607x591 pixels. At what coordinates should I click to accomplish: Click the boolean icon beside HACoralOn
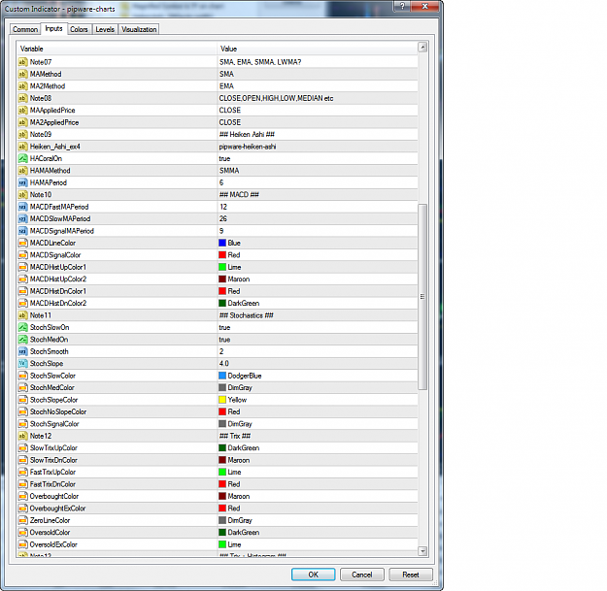click(23, 158)
